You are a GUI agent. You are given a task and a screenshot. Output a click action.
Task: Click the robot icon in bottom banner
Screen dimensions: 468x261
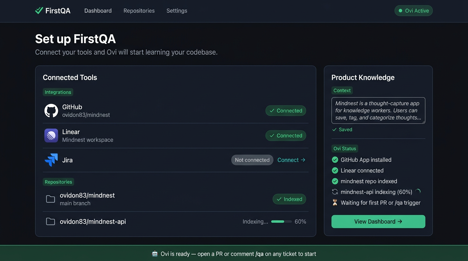click(155, 254)
